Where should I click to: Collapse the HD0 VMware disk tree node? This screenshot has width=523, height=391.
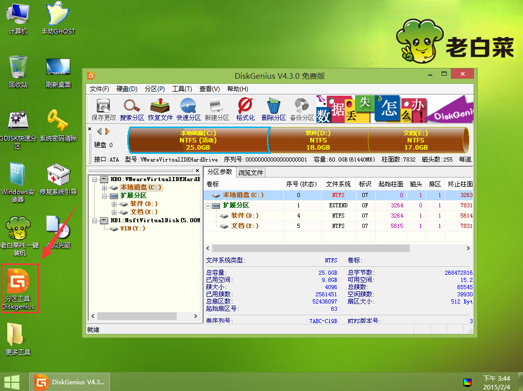[x=95, y=180]
